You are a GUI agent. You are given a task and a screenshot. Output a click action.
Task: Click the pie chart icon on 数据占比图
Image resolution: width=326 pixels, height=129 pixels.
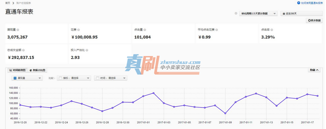[31, 70]
